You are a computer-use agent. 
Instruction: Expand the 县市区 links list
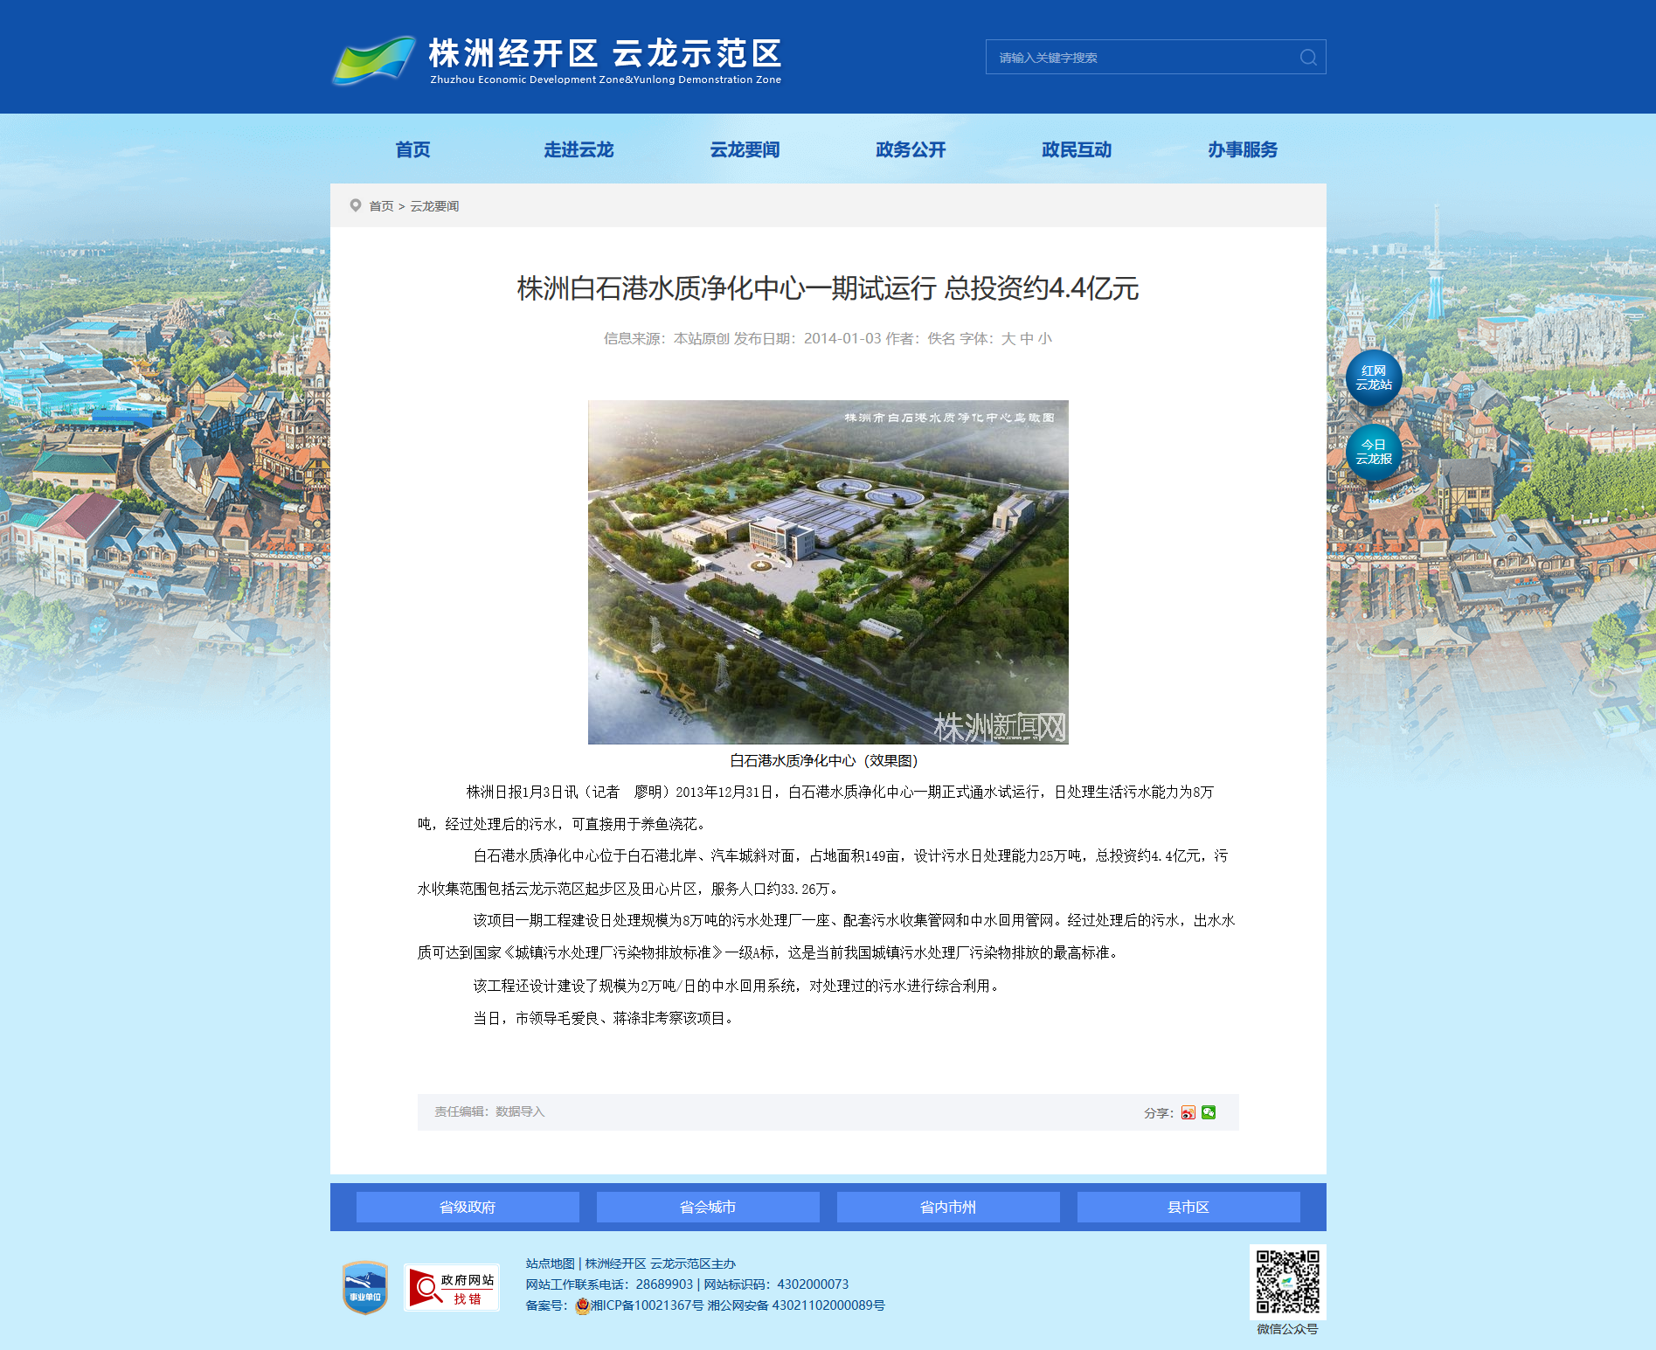[x=1188, y=1207]
